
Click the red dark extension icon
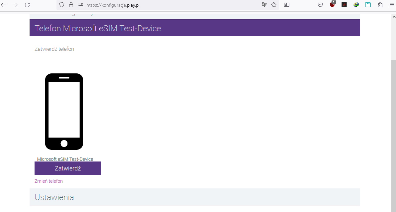click(344, 5)
